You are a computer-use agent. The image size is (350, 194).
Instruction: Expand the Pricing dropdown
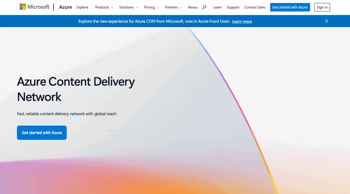click(x=151, y=7)
